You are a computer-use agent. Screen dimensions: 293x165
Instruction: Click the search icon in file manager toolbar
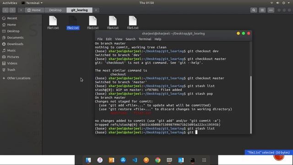[254, 10]
